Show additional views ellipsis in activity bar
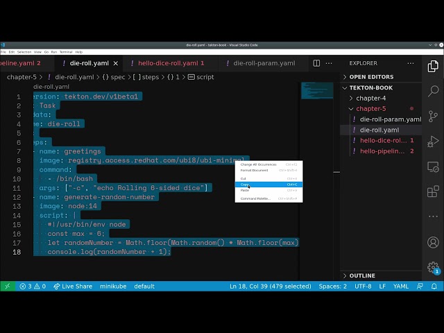This screenshot has width=444, height=333. click(x=433, y=216)
